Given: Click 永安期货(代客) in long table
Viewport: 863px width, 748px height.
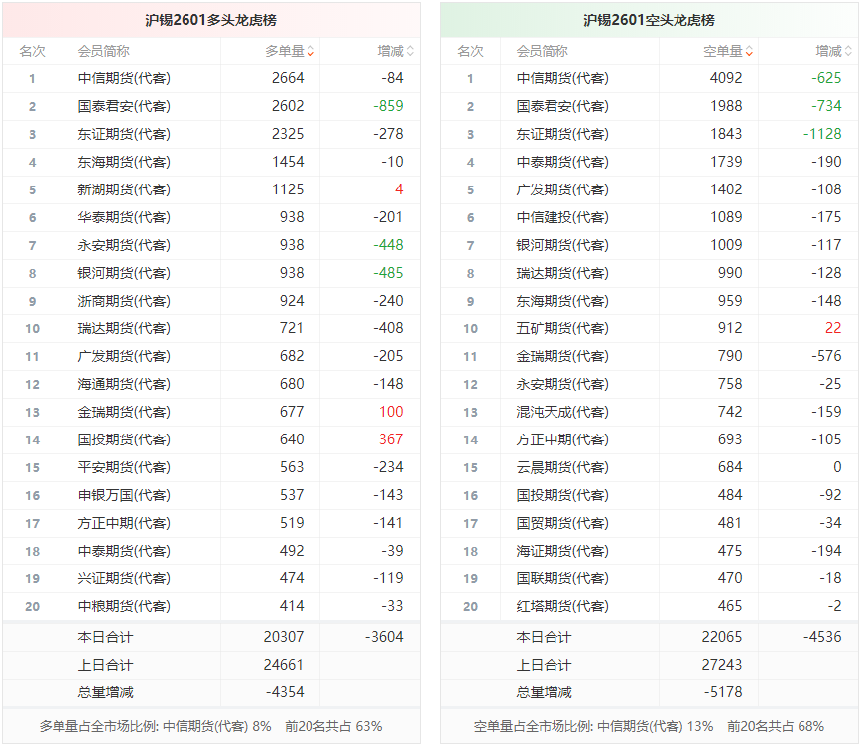Looking at the screenshot, I should pos(124,245).
